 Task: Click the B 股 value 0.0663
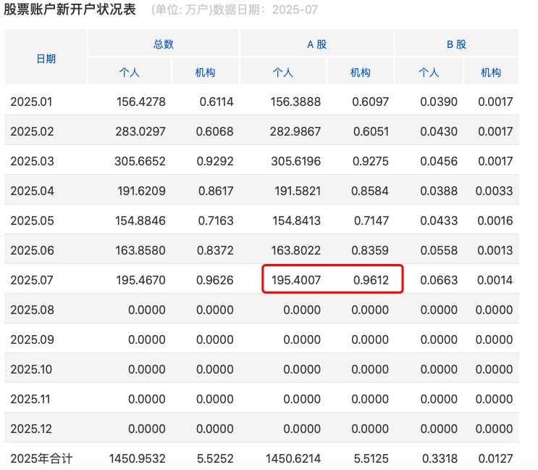439,280
